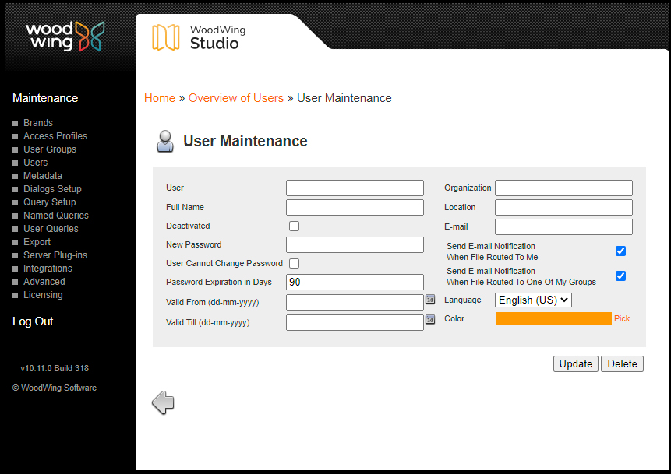The image size is (671, 474).
Task: Click version text v10.11.0 Build 318
Action: pyautogui.click(x=55, y=368)
